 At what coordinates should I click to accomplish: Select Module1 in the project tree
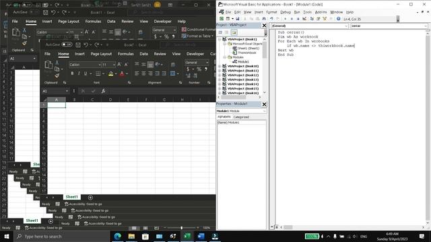[243, 62]
